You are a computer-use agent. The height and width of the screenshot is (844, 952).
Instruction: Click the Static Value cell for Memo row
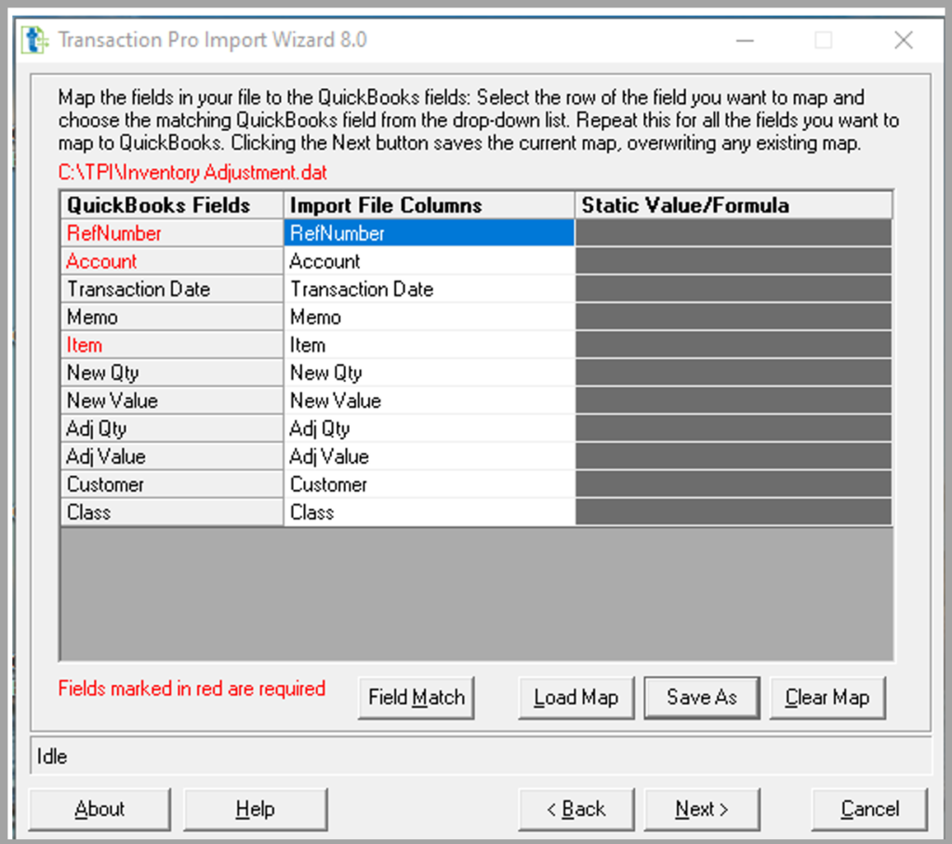coord(734,317)
